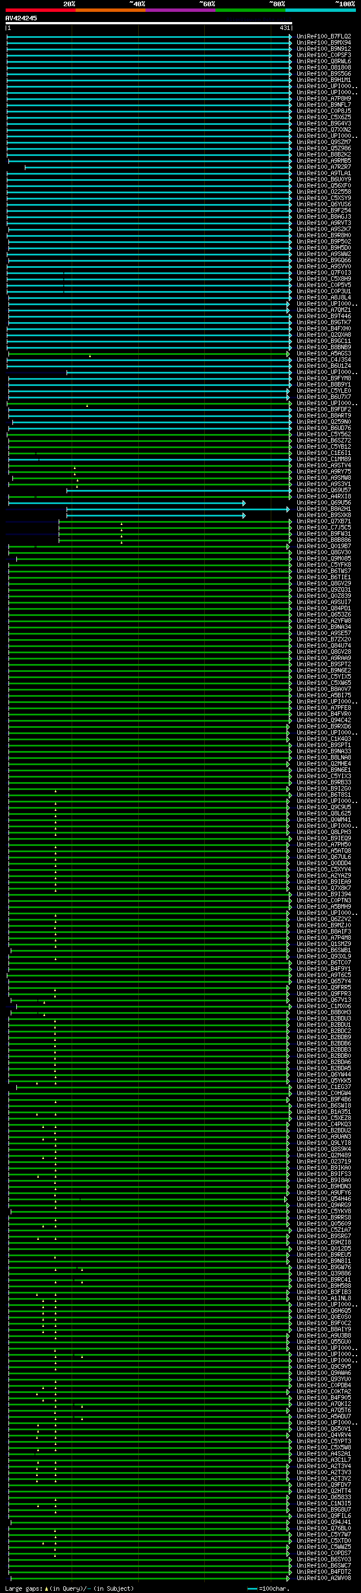The height and width of the screenshot is (1593, 361).
Task: Click the UniRef100_B8A2H1 label
Action: pos(324,510)
